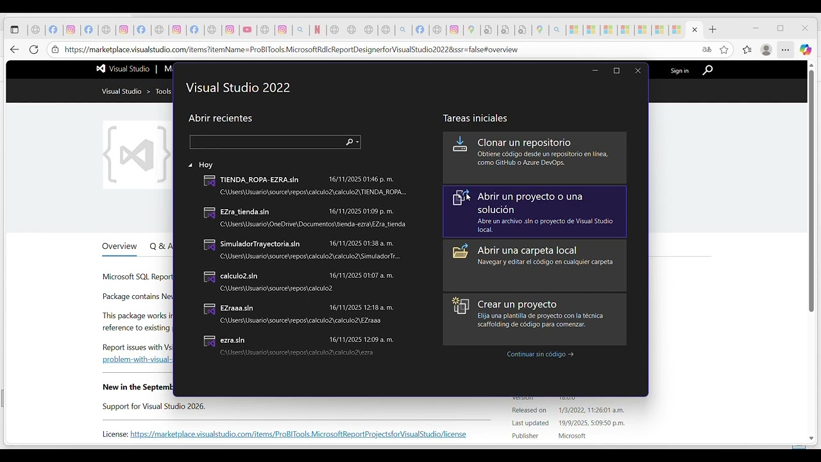Close the Visual Studio 2022 dialog
Viewport: 821px width, 462px height.
click(638, 71)
